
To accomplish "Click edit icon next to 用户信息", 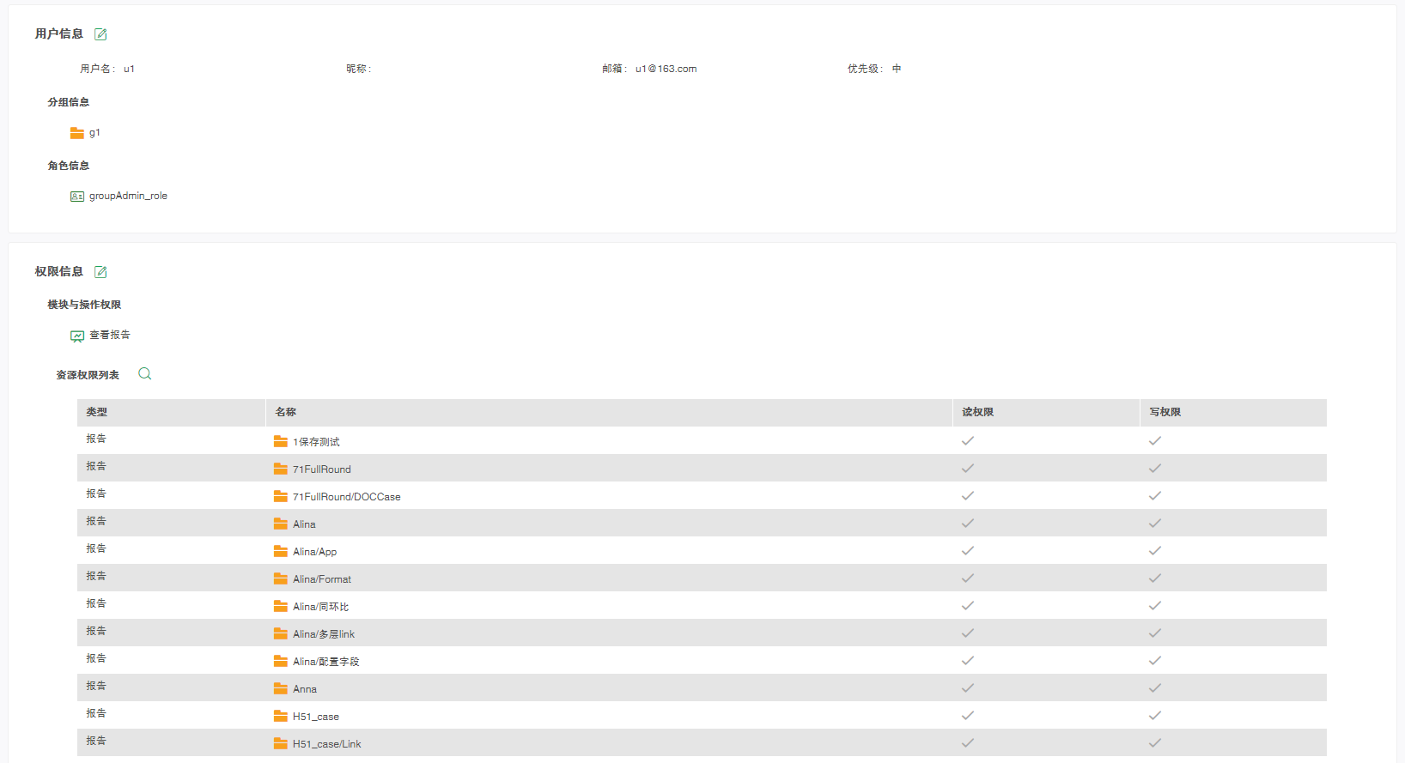I will pyautogui.click(x=100, y=34).
